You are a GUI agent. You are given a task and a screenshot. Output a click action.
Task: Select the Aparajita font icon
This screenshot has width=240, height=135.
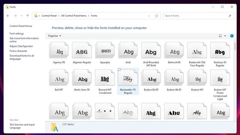(x=105, y=50)
